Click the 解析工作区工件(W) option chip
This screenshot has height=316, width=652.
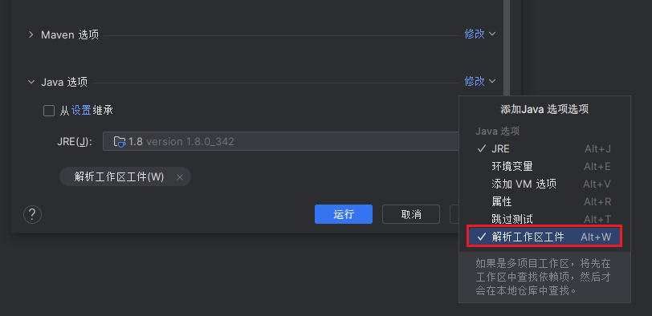(x=119, y=177)
